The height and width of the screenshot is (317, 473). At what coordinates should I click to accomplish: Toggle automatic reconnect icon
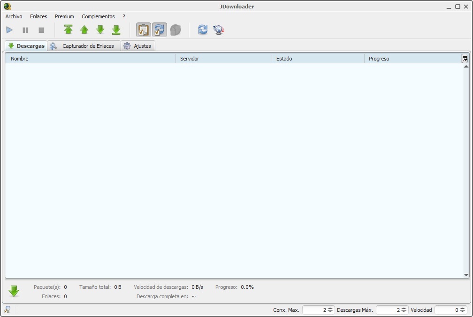(x=159, y=30)
